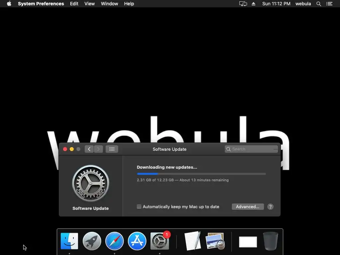
Task: Click the screen mirroring display icon
Action: point(243,4)
